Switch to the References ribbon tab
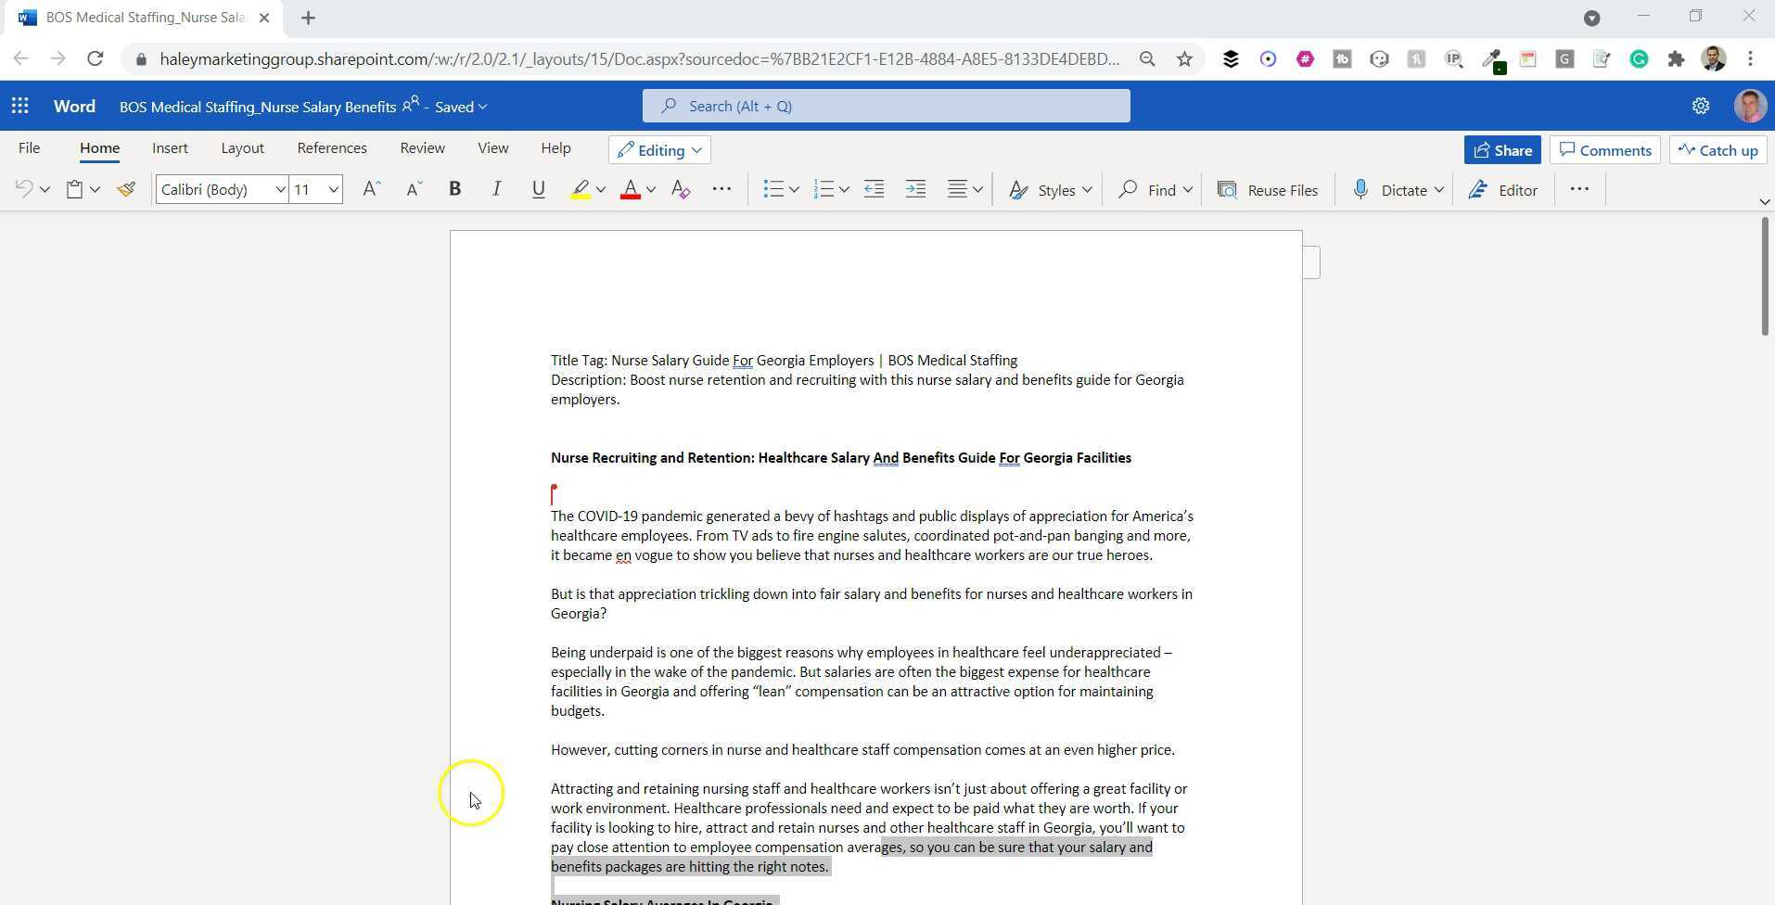 (x=332, y=147)
